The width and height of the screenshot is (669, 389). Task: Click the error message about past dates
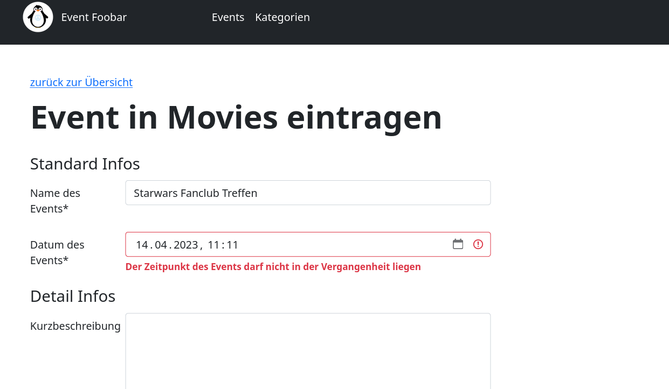pos(273,266)
